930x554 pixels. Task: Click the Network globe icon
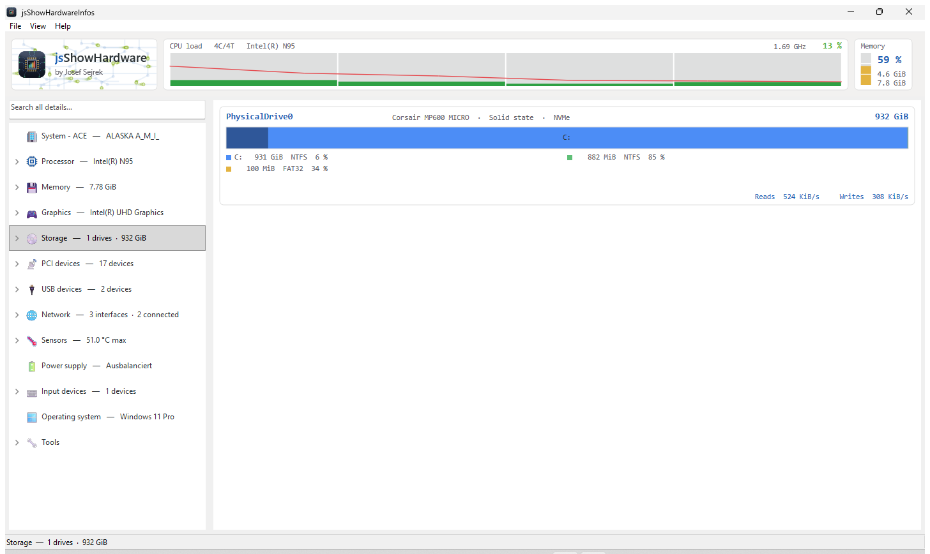(32, 315)
